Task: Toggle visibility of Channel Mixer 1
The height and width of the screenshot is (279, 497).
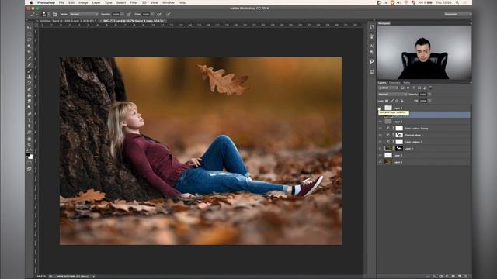Action: point(380,135)
